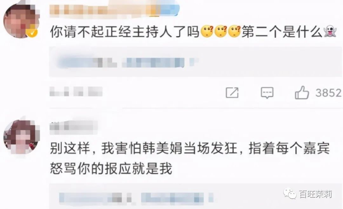
Task: Click the middle thinking-face emoji
Action: 220,32
